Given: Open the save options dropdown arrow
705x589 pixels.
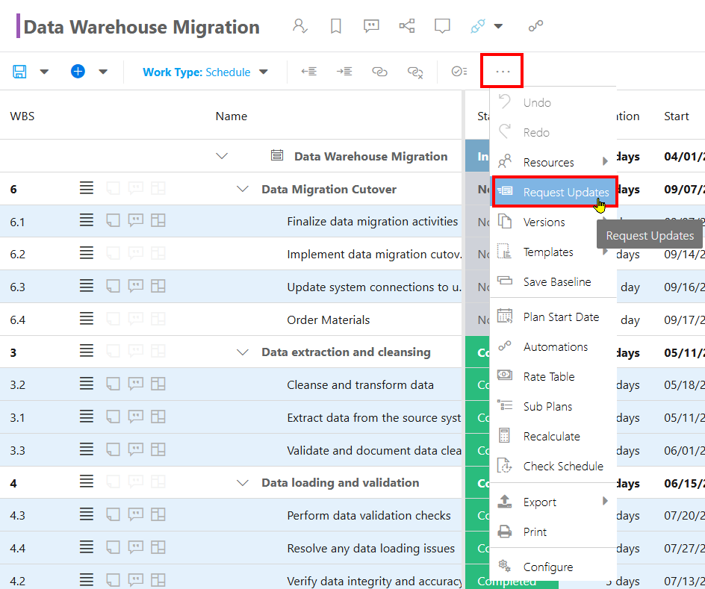Looking at the screenshot, I should tap(44, 72).
